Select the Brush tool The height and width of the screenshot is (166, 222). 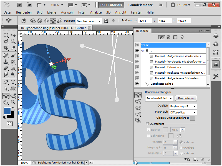coord(13,55)
